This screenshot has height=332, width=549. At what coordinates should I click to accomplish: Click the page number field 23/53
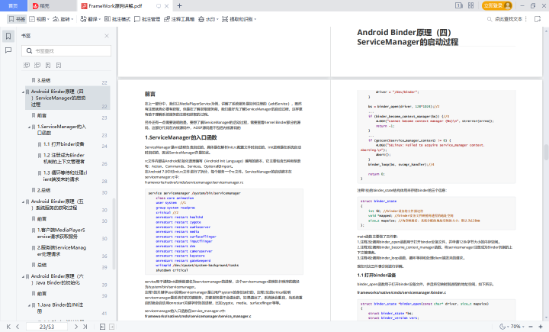tap(47, 327)
